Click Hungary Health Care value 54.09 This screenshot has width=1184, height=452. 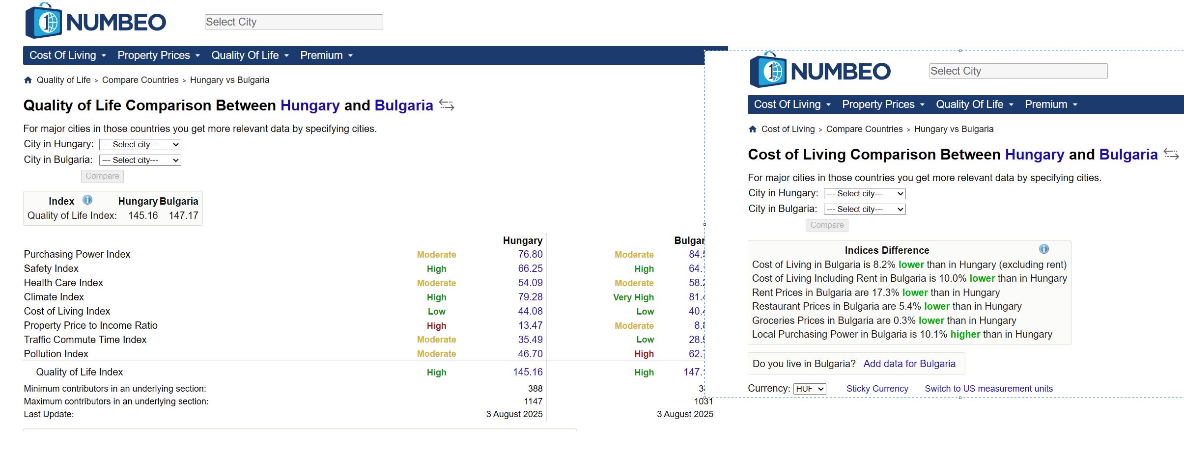tap(530, 283)
